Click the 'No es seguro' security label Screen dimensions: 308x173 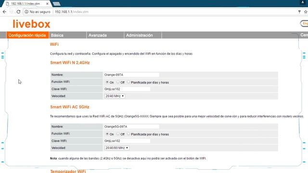coord(40,12)
